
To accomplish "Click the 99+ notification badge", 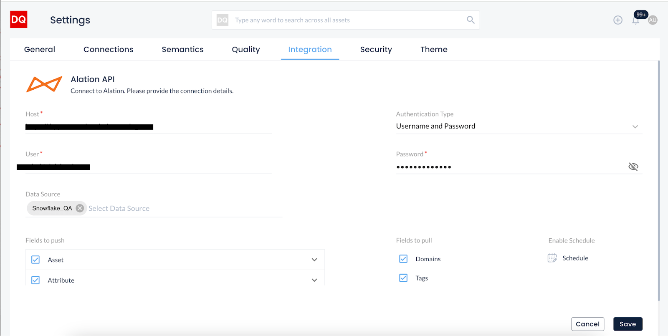I will (x=641, y=15).
